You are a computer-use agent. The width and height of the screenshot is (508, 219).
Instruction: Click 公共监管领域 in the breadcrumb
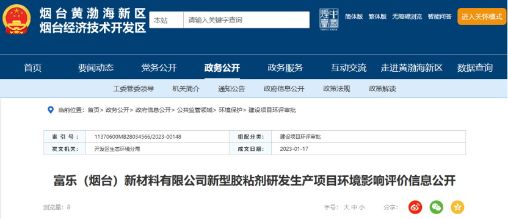[x=194, y=110]
